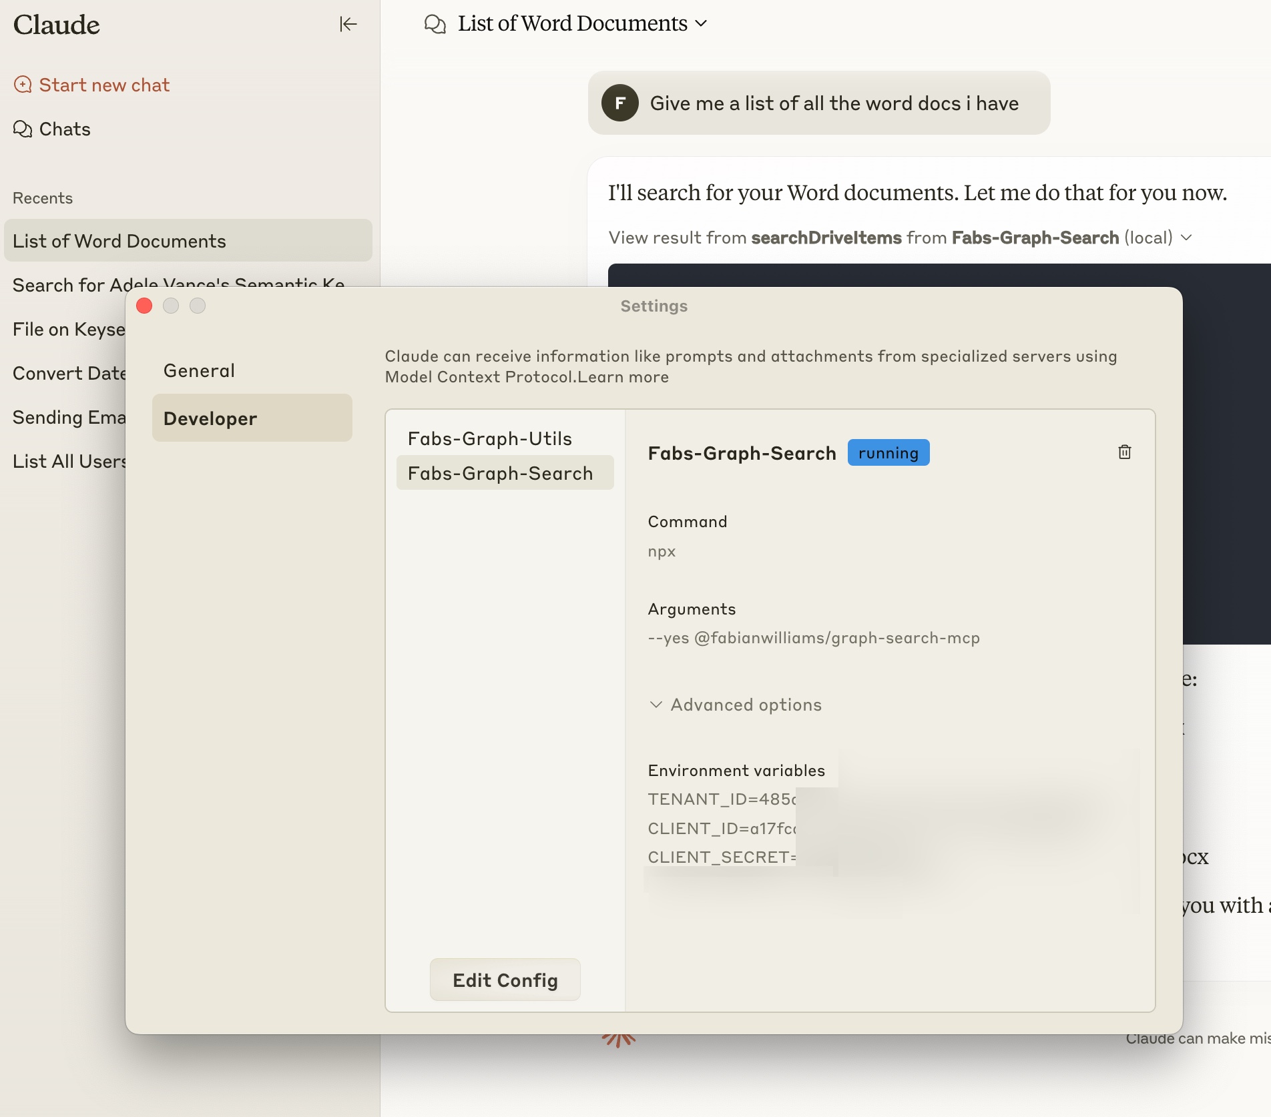This screenshot has width=1271, height=1117.
Task: Select the Developer settings tab
Action: [210, 418]
